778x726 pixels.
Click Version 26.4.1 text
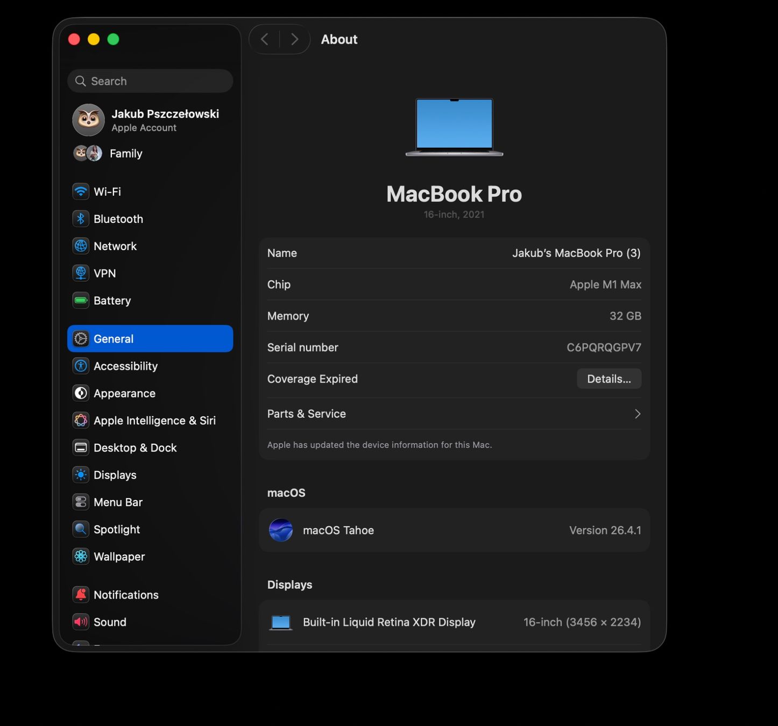[x=605, y=530]
